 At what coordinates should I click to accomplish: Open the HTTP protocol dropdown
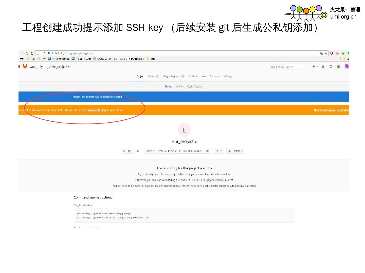150,151
